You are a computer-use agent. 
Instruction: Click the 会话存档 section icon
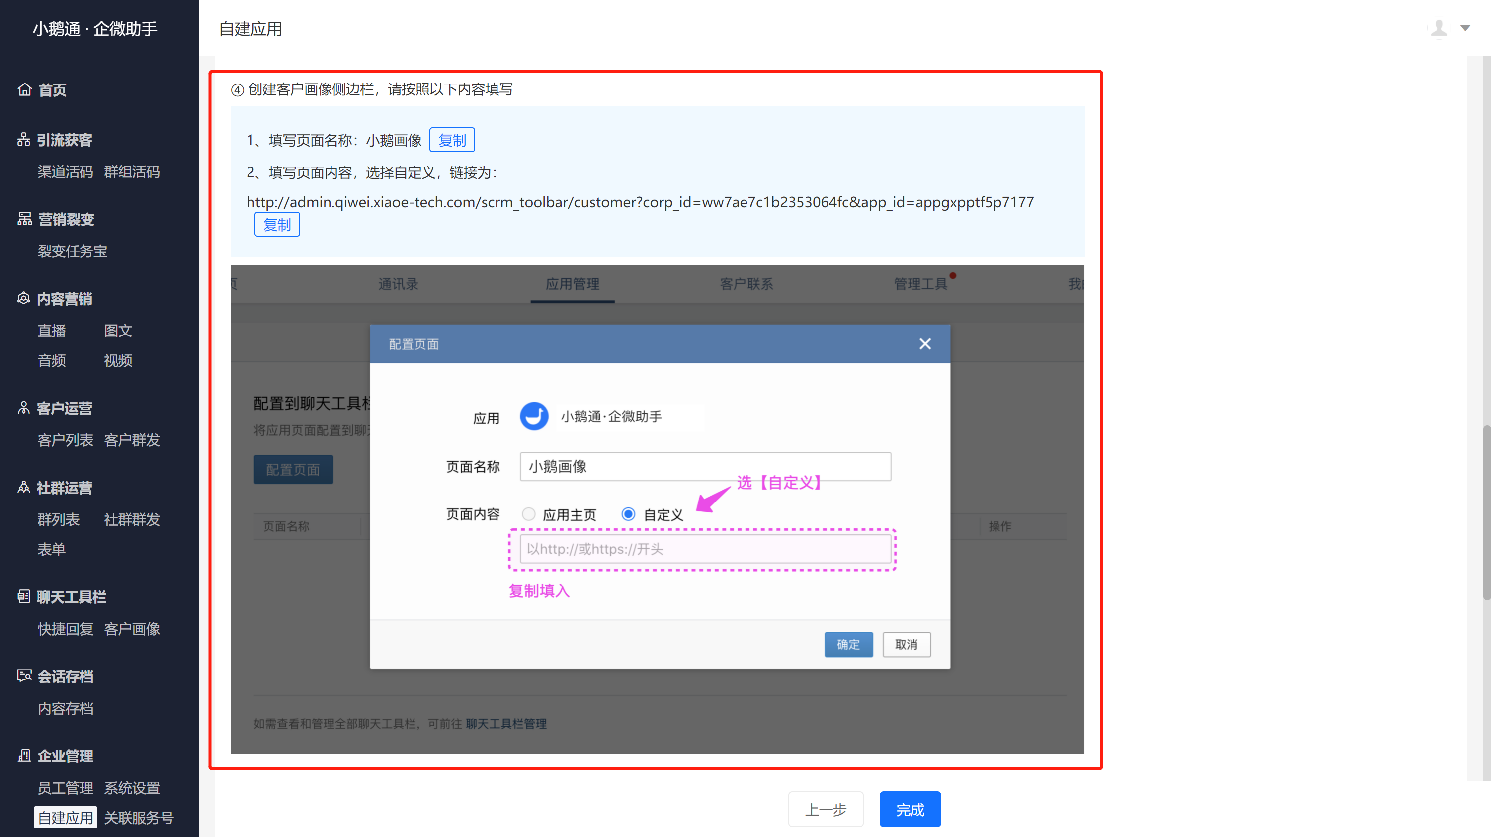(x=24, y=675)
